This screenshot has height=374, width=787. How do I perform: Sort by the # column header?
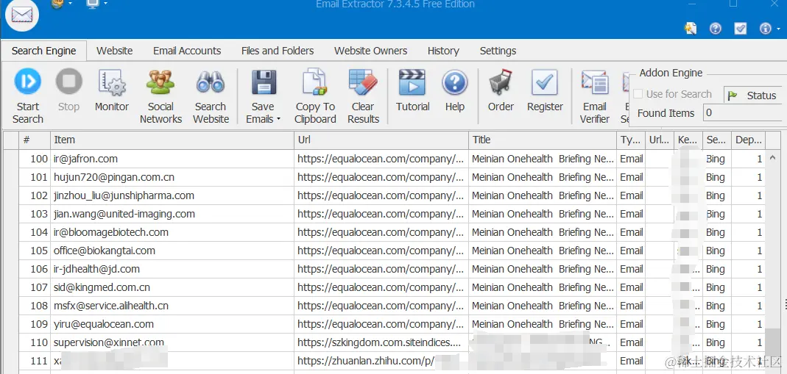pos(34,140)
